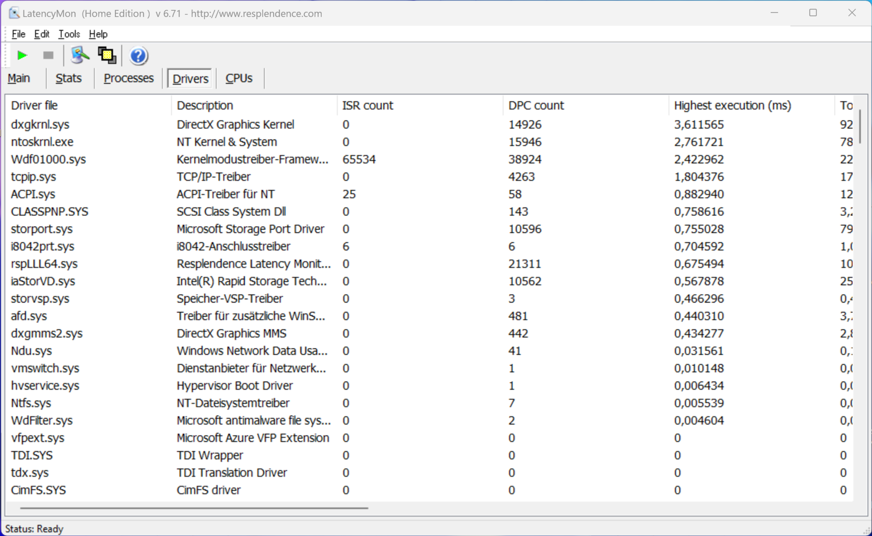Switch to the Stats tab
This screenshot has height=536, width=872.
(69, 78)
